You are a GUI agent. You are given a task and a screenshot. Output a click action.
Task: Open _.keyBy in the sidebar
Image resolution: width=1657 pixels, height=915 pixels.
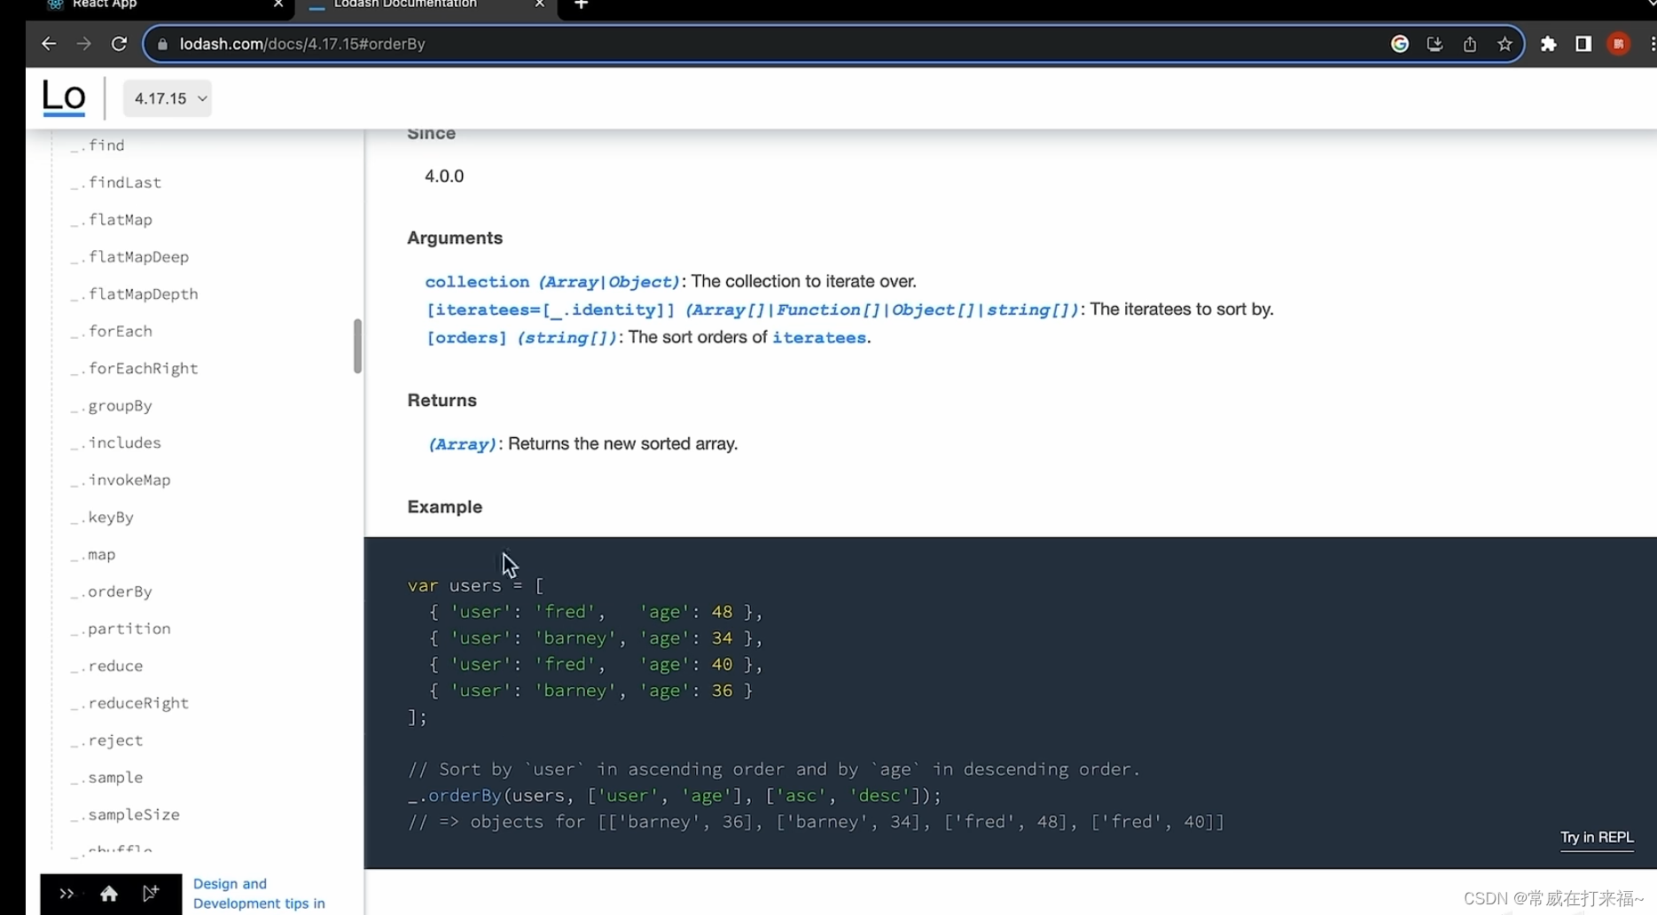102,518
